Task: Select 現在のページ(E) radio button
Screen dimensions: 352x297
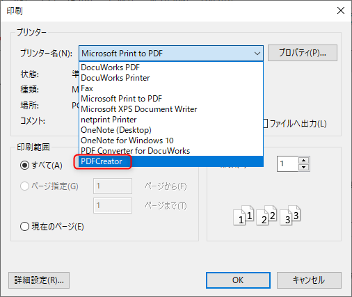Action: pos(24,227)
